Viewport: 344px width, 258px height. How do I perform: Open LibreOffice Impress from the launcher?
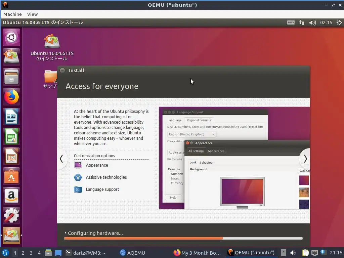(11, 156)
